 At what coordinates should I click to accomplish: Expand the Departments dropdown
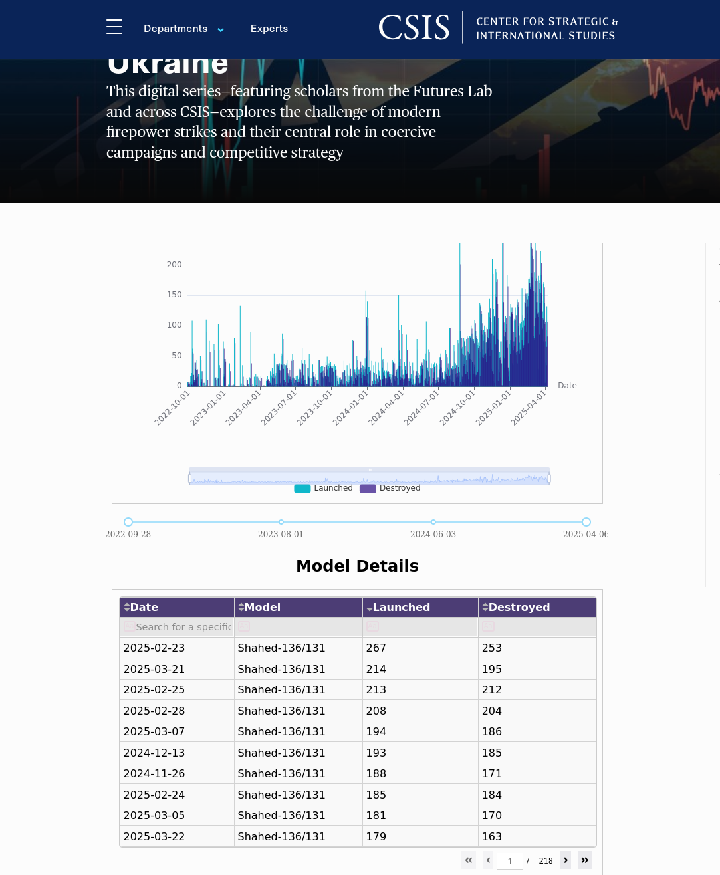point(184,29)
